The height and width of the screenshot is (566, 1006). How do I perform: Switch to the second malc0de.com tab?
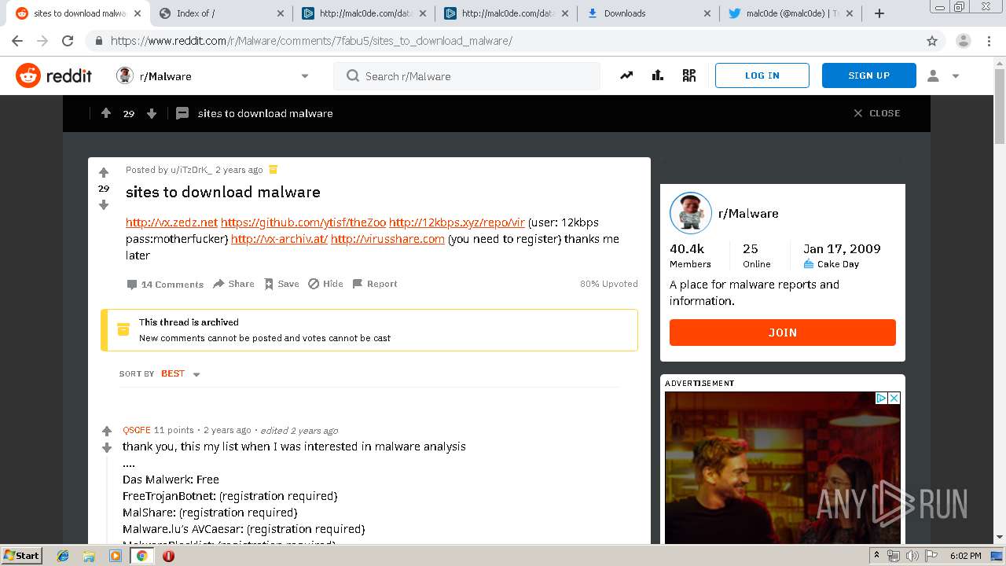(509, 13)
